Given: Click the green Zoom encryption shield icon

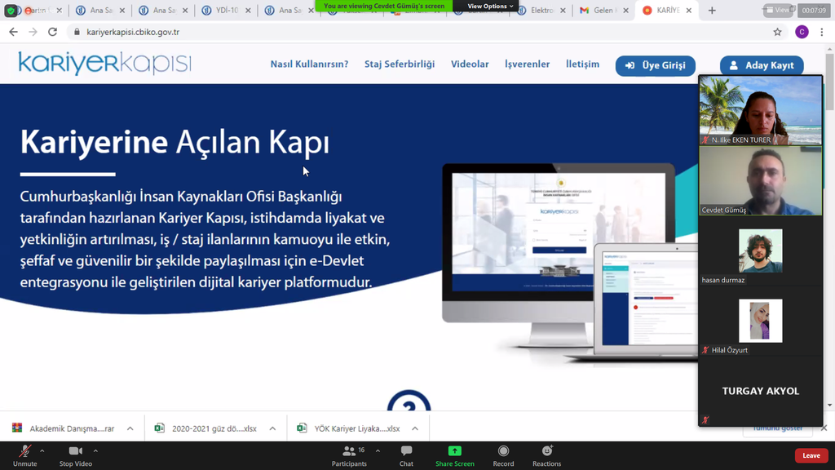Looking at the screenshot, I should tap(11, 10).
